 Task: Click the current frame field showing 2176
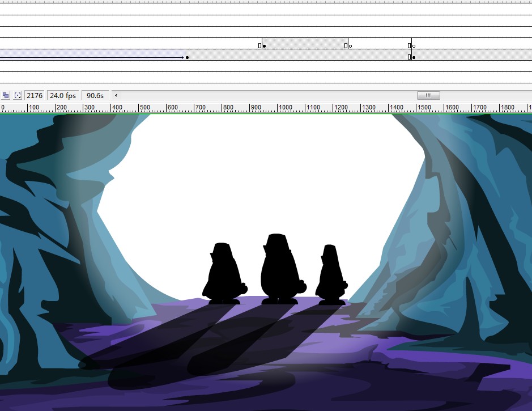pos(35,95)
